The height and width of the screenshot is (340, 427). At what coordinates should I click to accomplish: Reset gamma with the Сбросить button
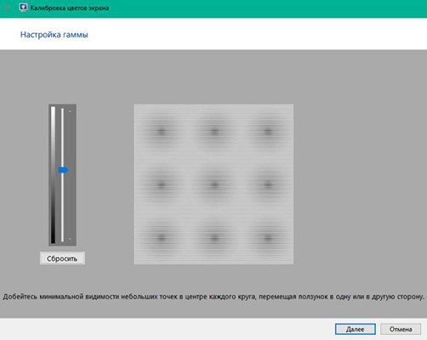[62, 258]
